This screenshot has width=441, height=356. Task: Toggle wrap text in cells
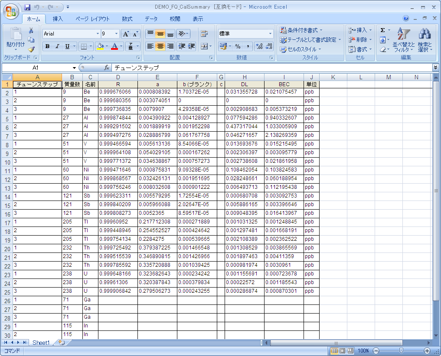pos(204,34)
